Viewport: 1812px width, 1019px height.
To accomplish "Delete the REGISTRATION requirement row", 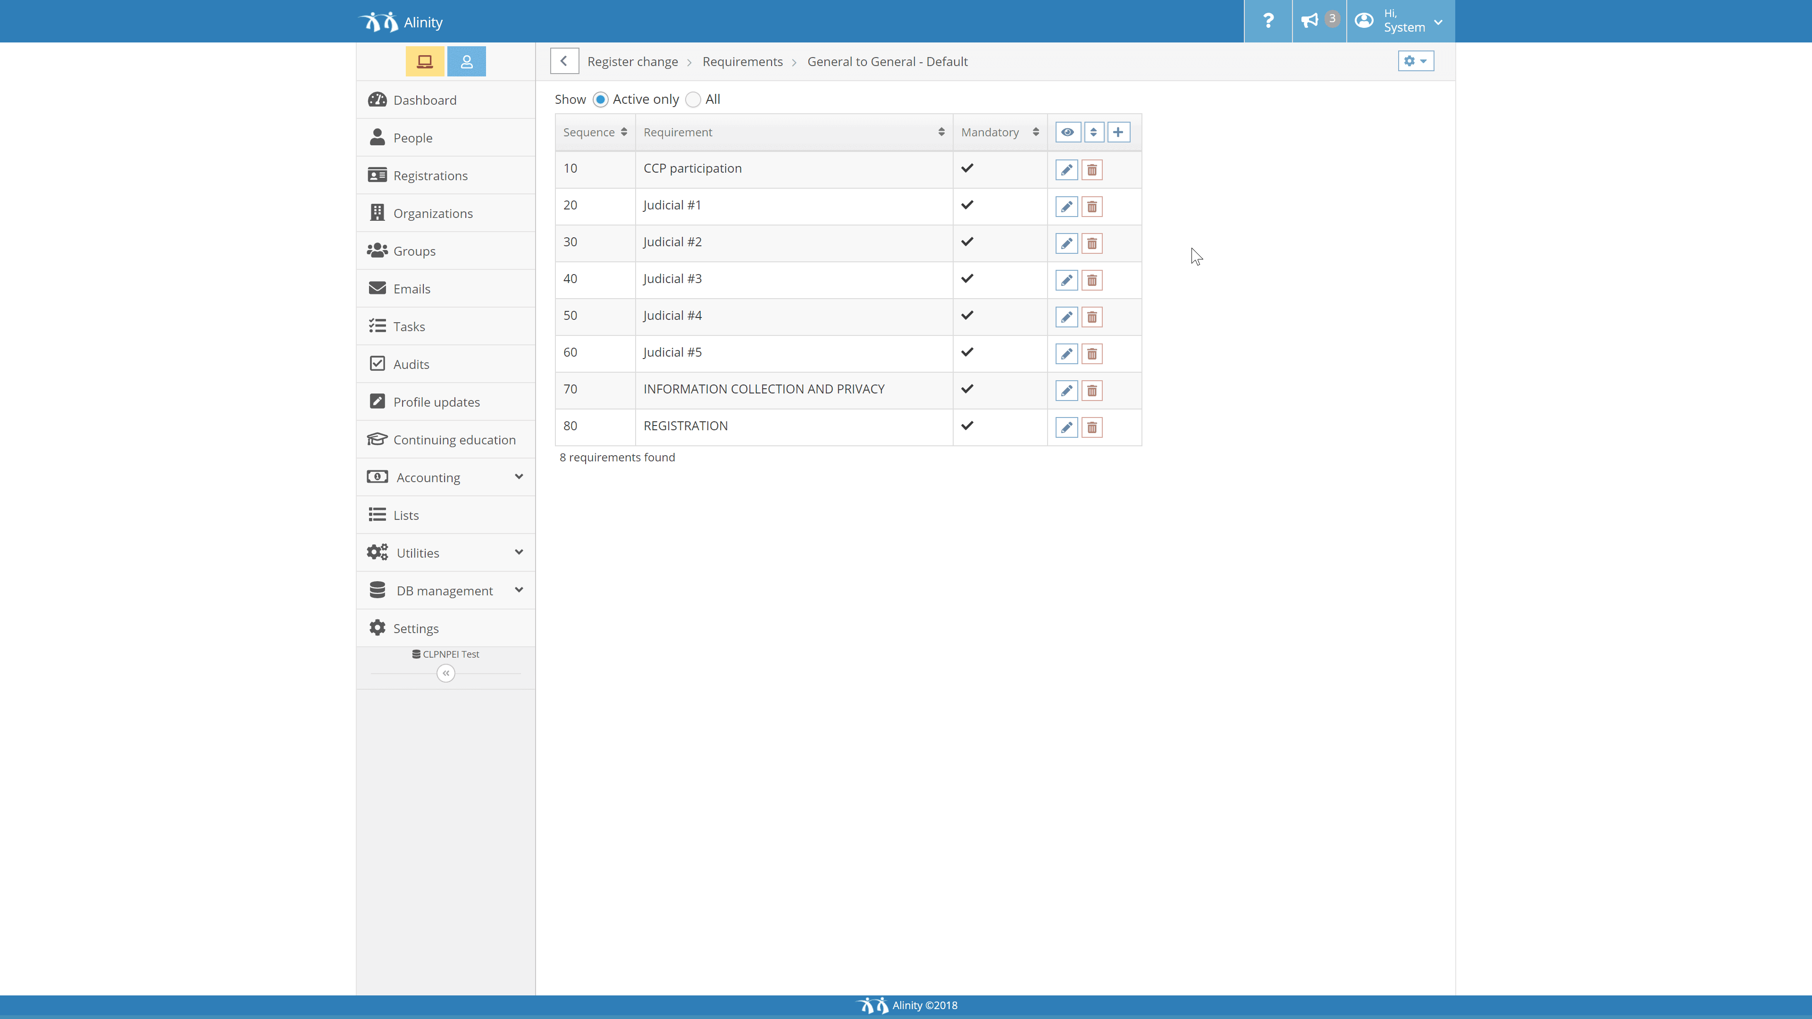I will pyautogui.click(x=1092, y=427).
